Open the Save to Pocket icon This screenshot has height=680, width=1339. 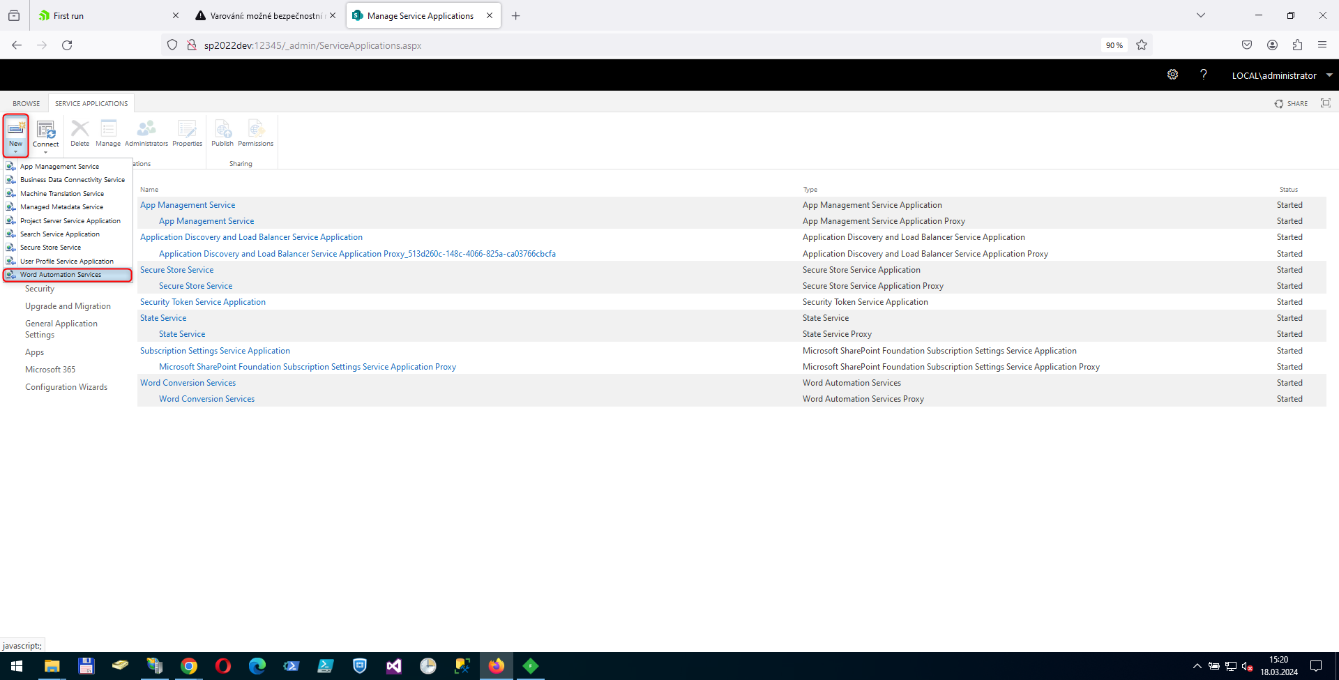tap(1247, 45)
